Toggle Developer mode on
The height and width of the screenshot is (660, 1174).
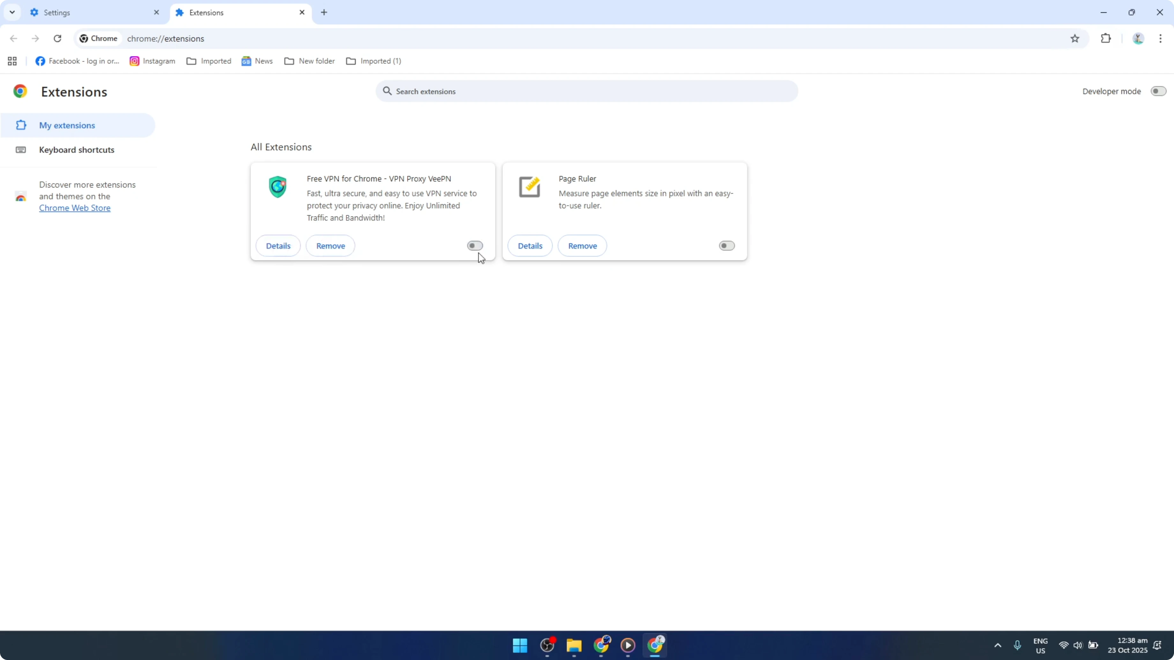click(x=1158, y=91)
